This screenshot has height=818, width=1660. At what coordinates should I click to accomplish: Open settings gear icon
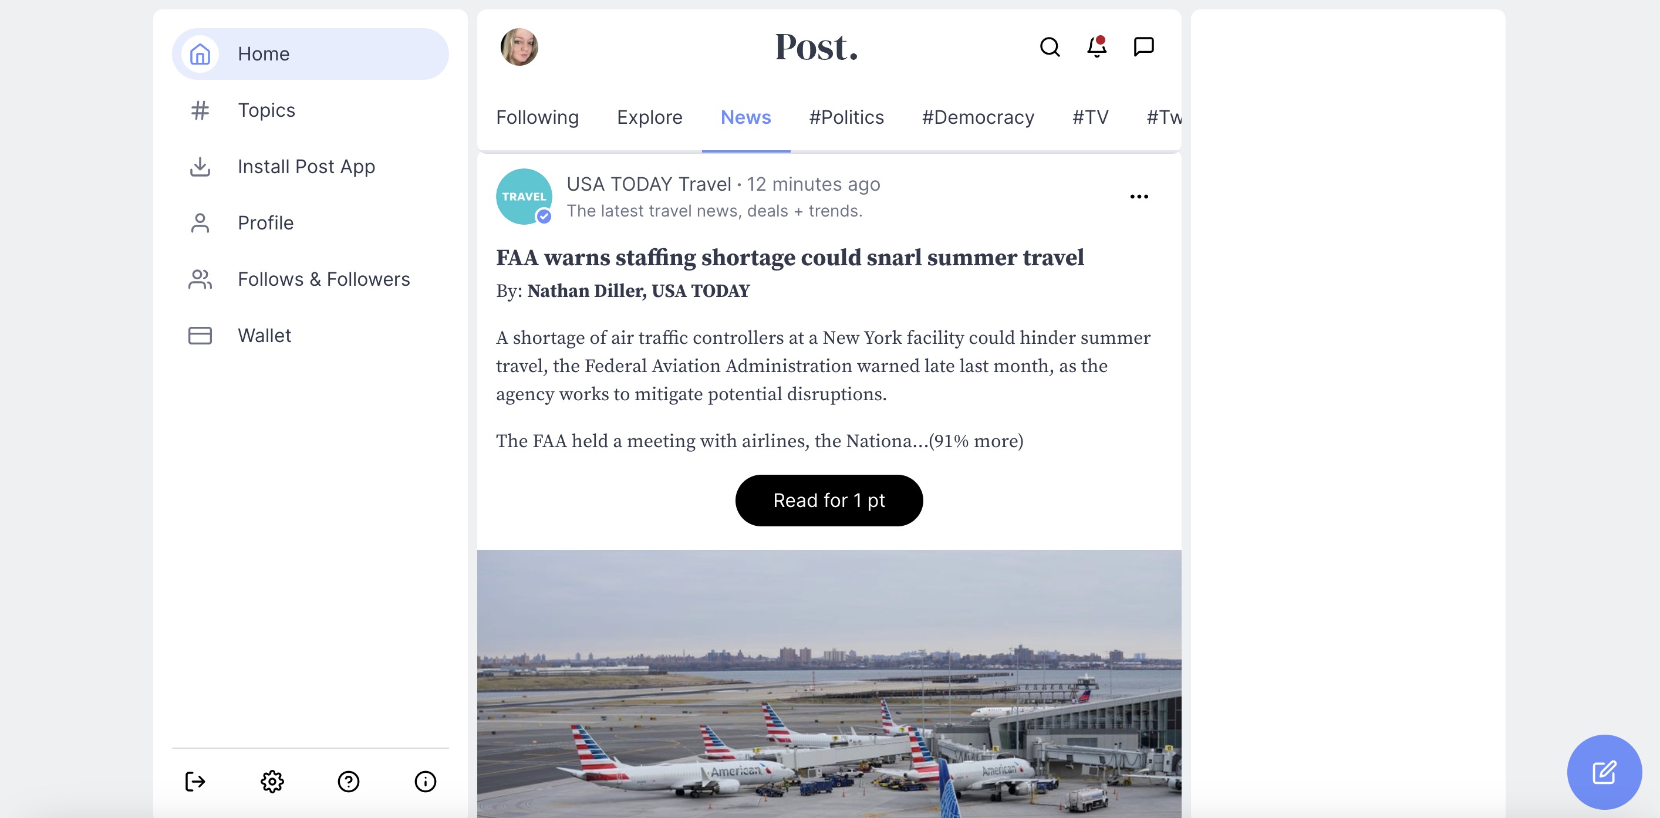pos(272,781)
